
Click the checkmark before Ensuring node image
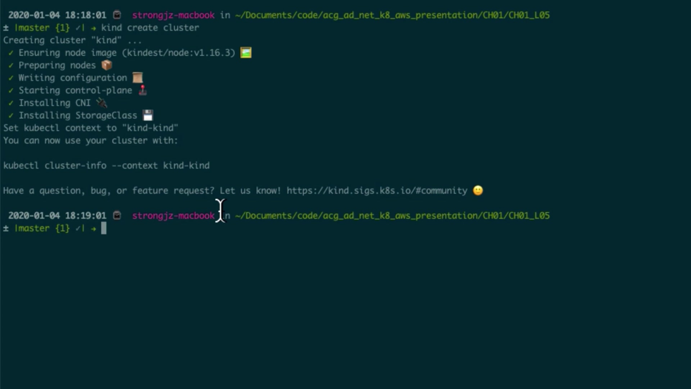click(11, 53)
